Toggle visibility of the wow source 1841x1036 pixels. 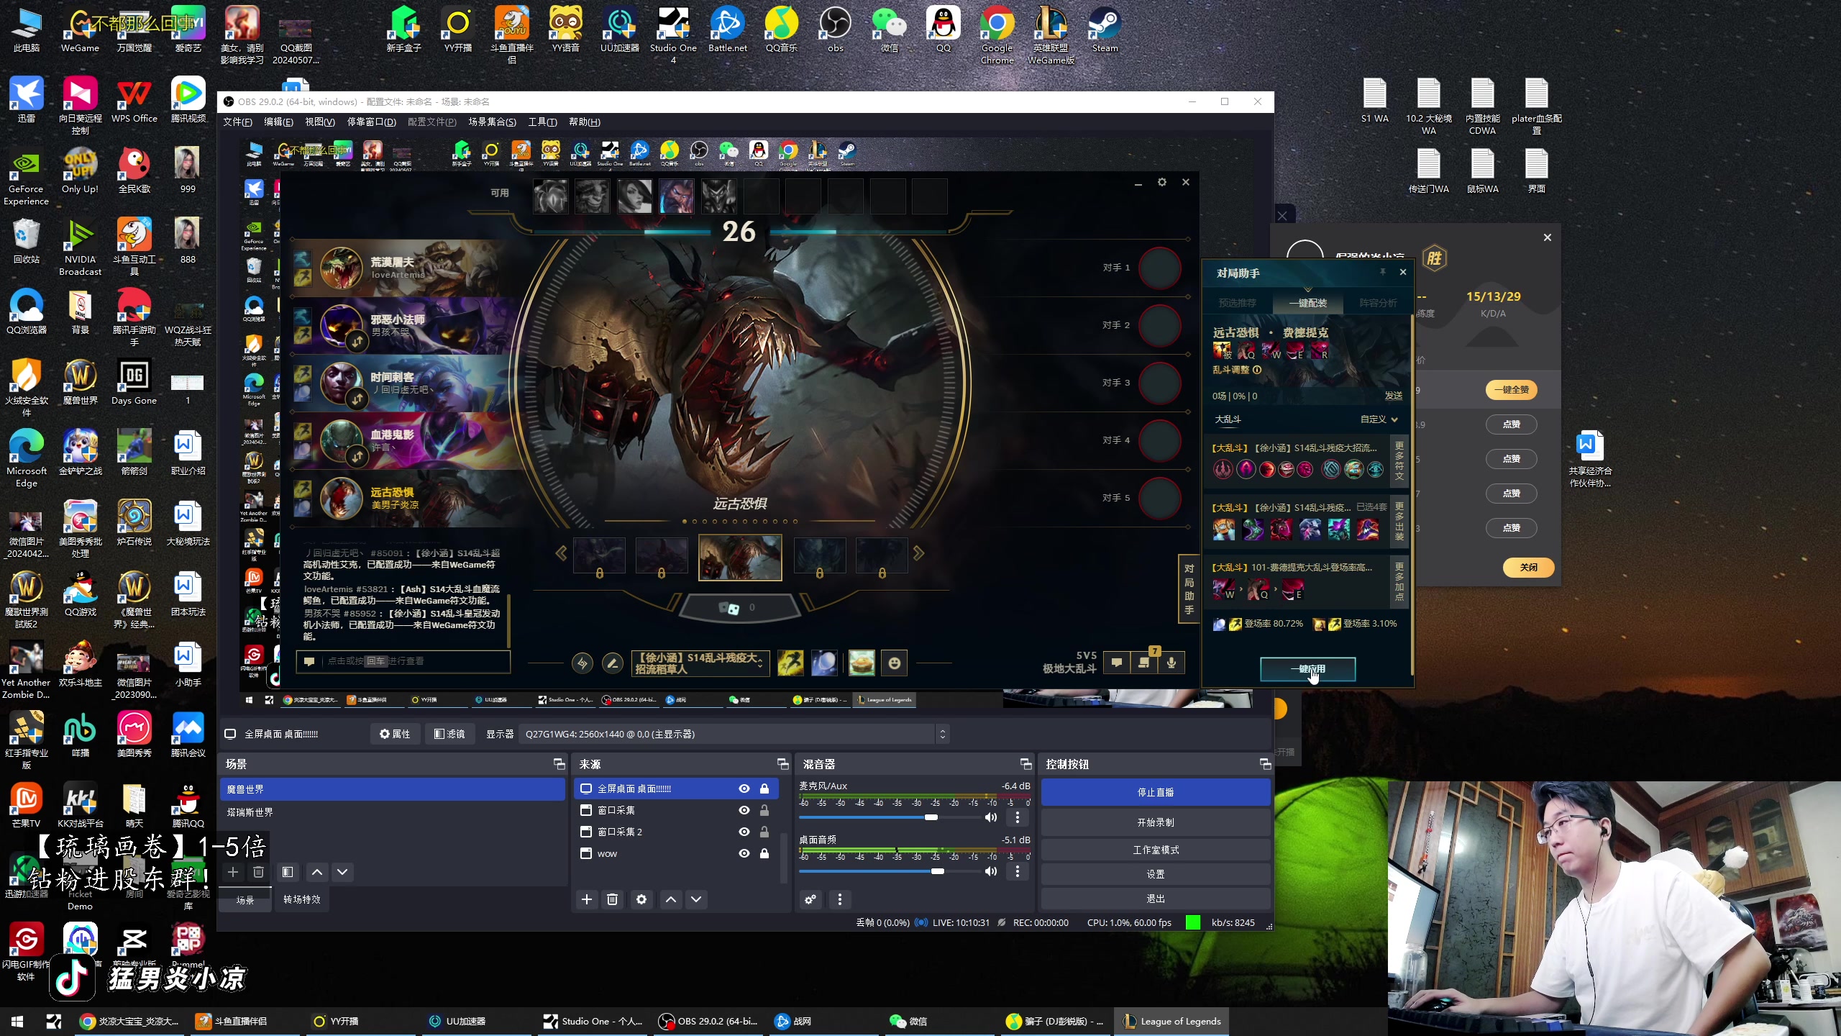coord(744,853)
